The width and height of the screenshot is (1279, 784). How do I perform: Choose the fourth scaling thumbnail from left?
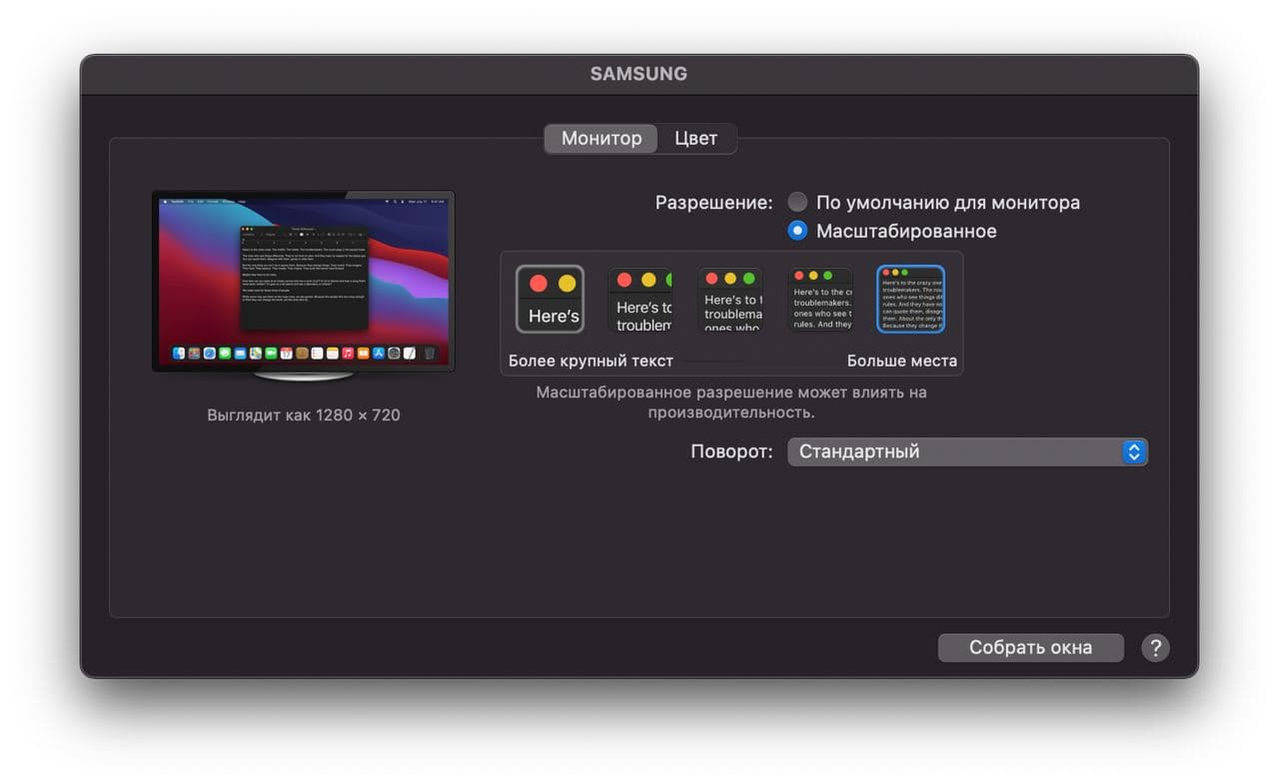pos(820,299)
